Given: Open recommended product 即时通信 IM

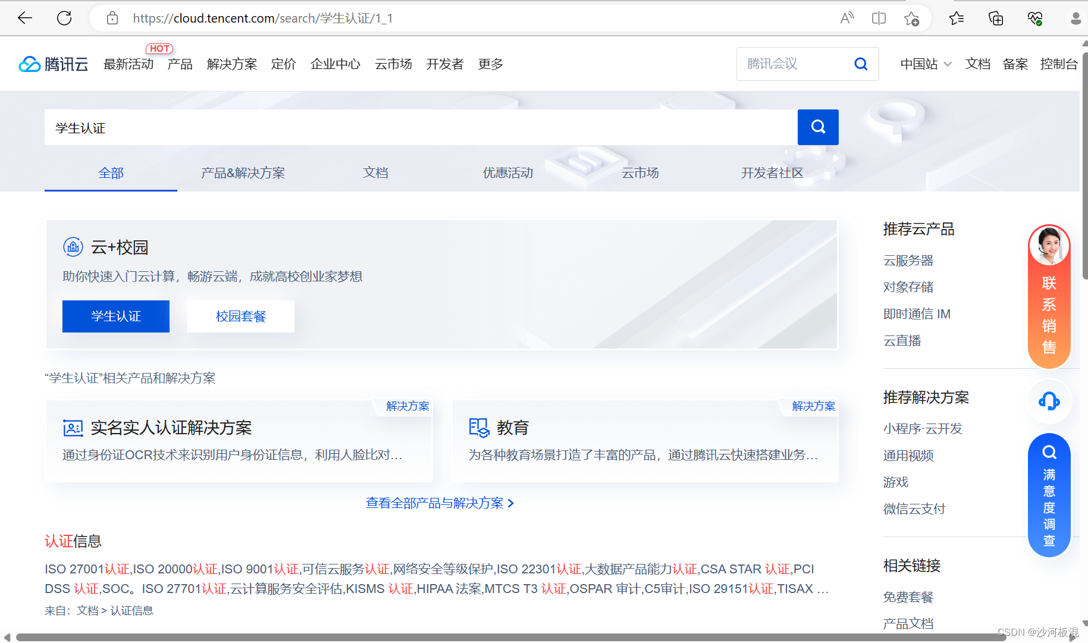Looking at the screenshot, I should pos(917,314).
